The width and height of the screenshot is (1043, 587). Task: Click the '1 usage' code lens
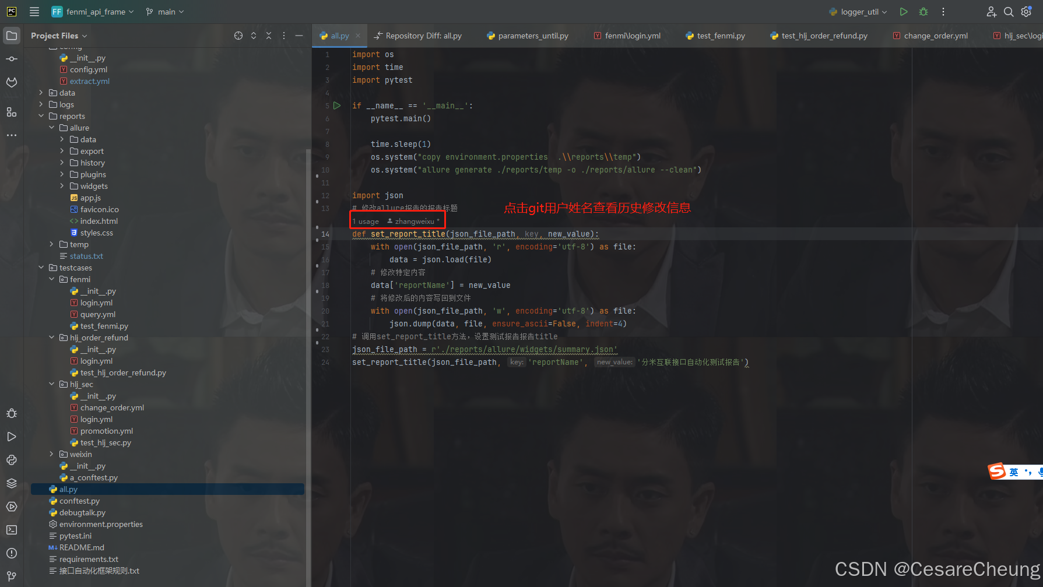366,222
